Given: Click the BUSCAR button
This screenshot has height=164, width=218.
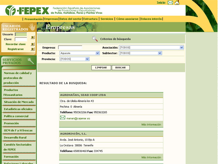Looking at the screenshot, I should coord(121,67).
